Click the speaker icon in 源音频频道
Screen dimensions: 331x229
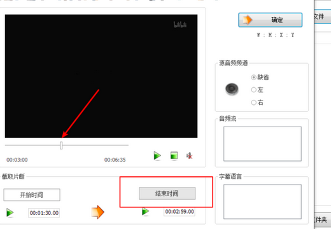coord(232,89)
